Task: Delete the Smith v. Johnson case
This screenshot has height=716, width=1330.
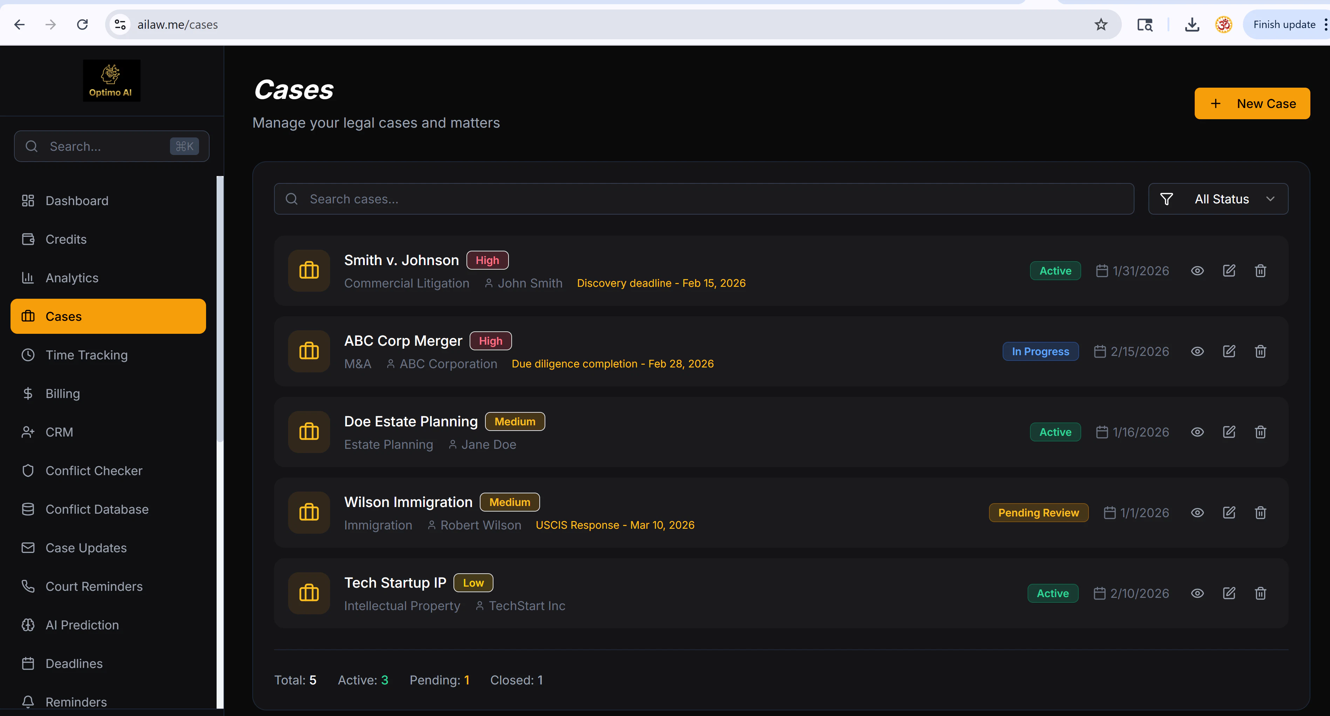Action: pyautogui.click(x=1260, y=271)
